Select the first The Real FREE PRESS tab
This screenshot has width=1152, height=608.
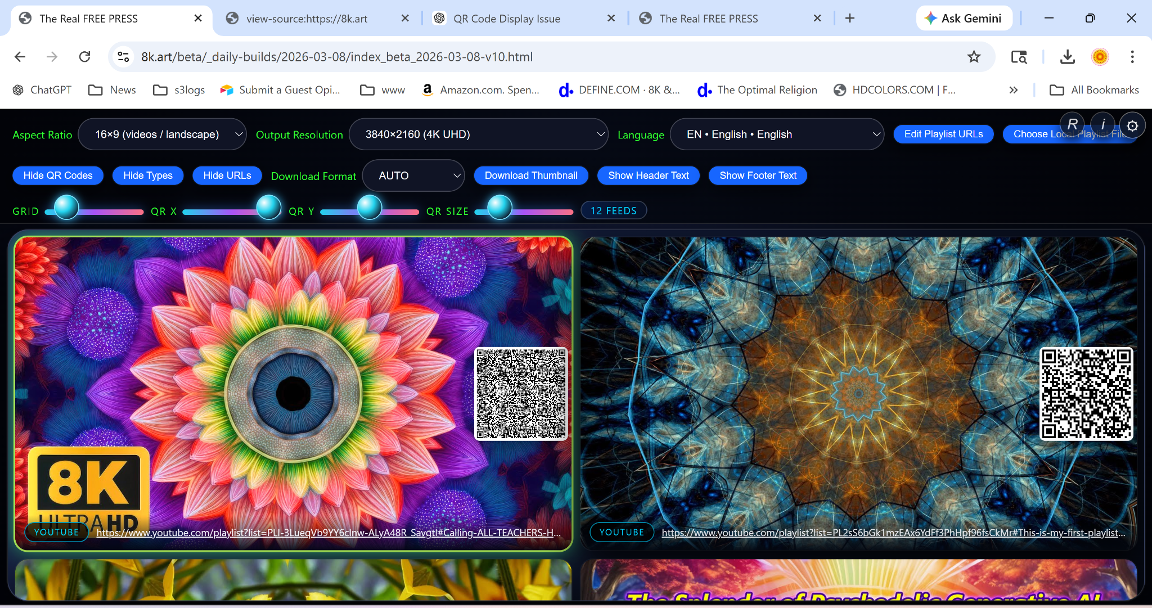pos(89,19)
